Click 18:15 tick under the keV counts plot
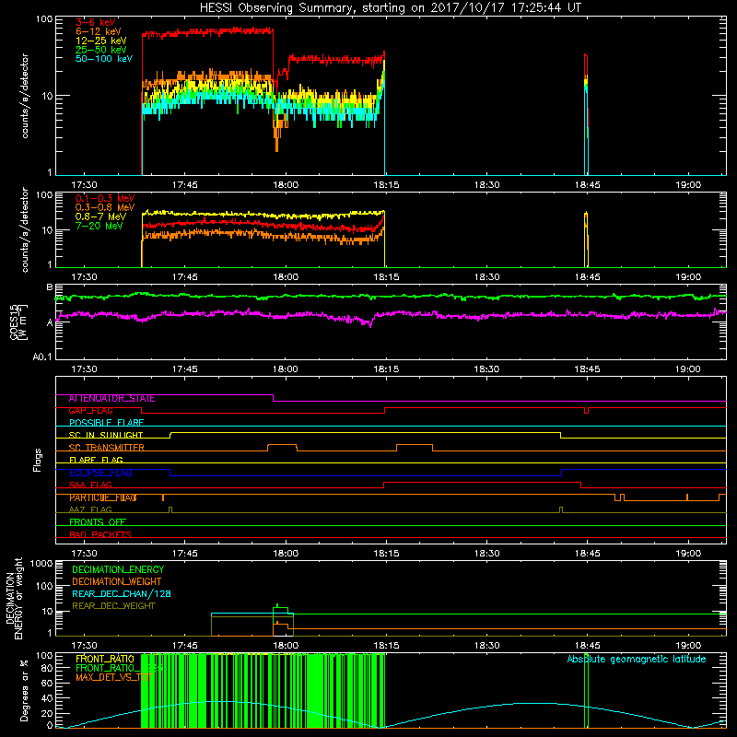Image resolution: width=737 pixels, height=737 pixels. click(386, 185)
